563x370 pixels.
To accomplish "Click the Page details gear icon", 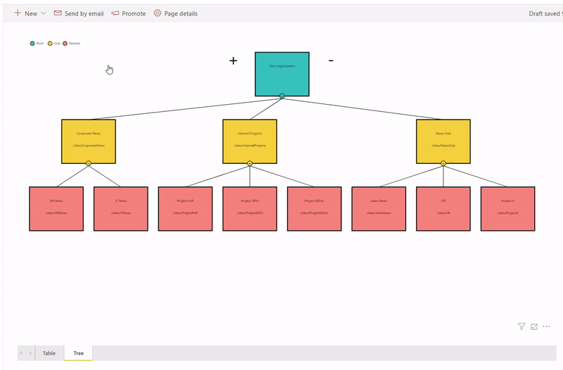I will click(158, 13).
